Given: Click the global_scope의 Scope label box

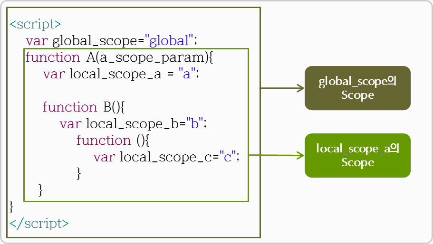Looking at the screenshot, I should 357,88.
